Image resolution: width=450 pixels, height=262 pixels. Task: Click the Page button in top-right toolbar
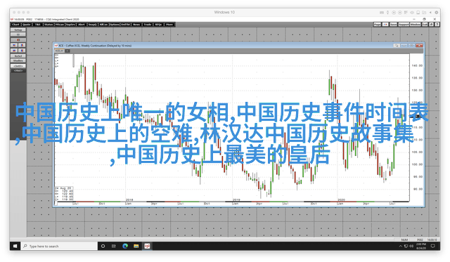coord(377,25)
